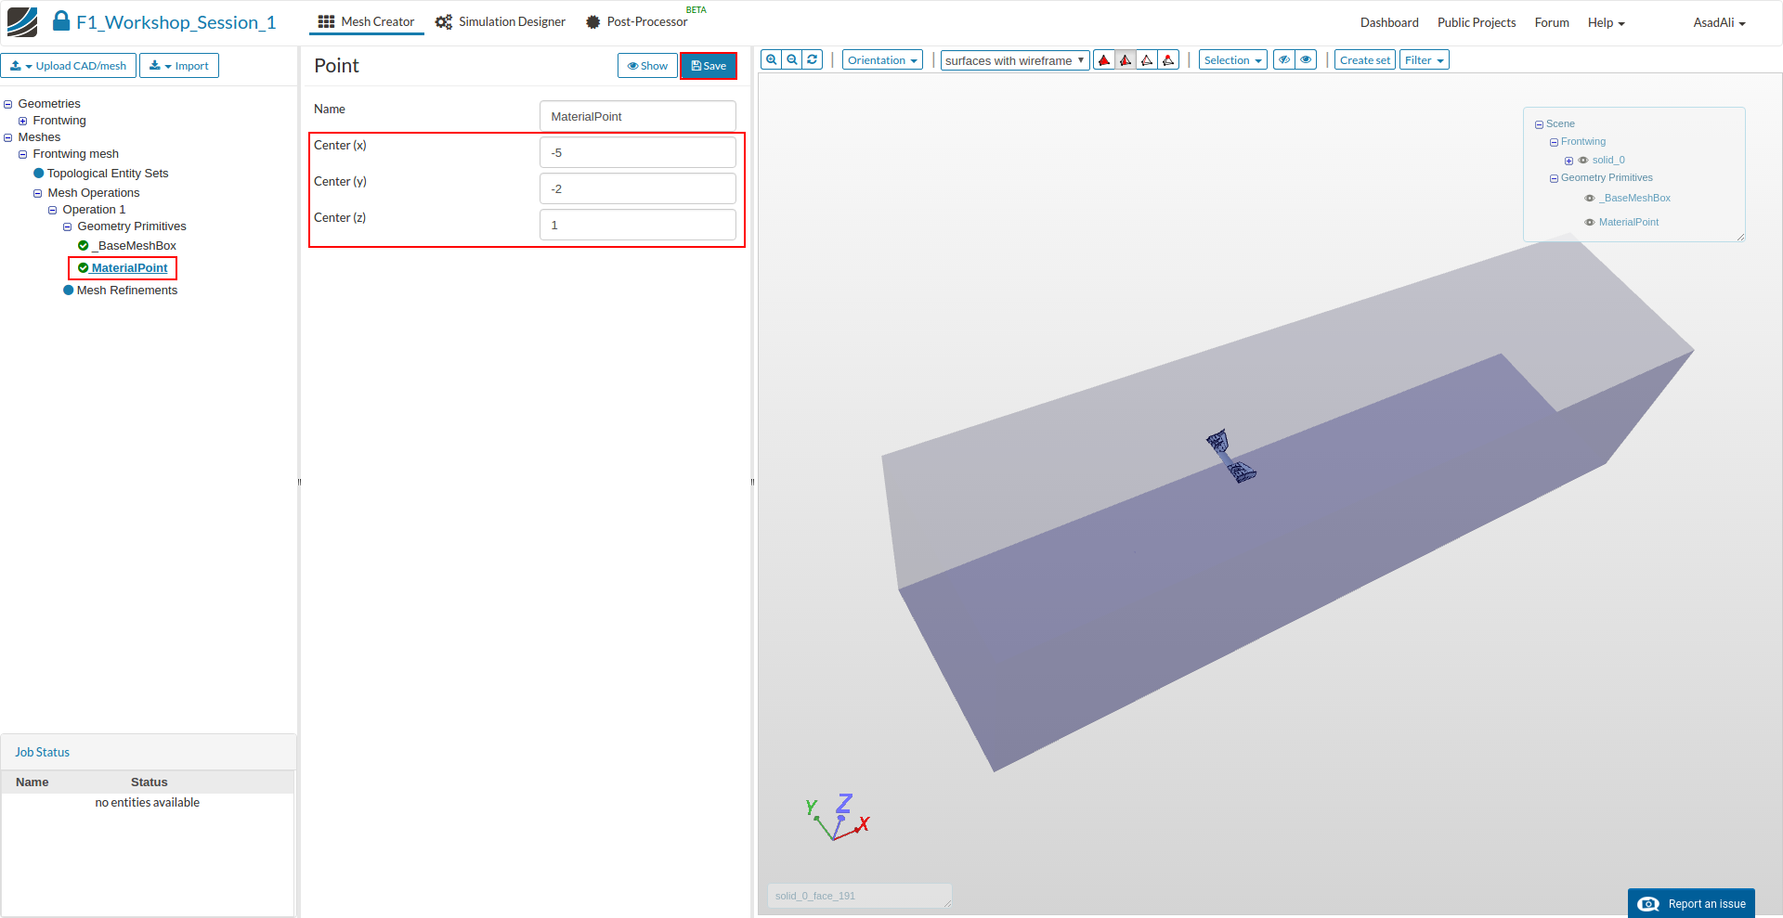Viewport: 1783px width, 918px height.
Task: Go to the Dashboard
Action: (x=1389, y=22)
